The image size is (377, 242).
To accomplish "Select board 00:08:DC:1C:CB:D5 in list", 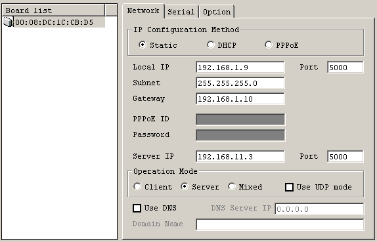I will (54, 22).
